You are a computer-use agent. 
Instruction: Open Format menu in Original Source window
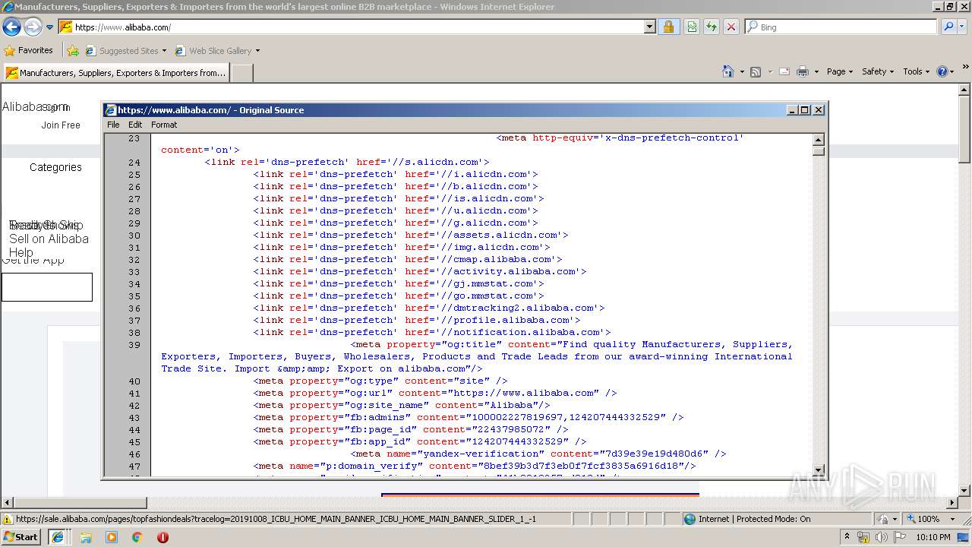coord(164,125)
